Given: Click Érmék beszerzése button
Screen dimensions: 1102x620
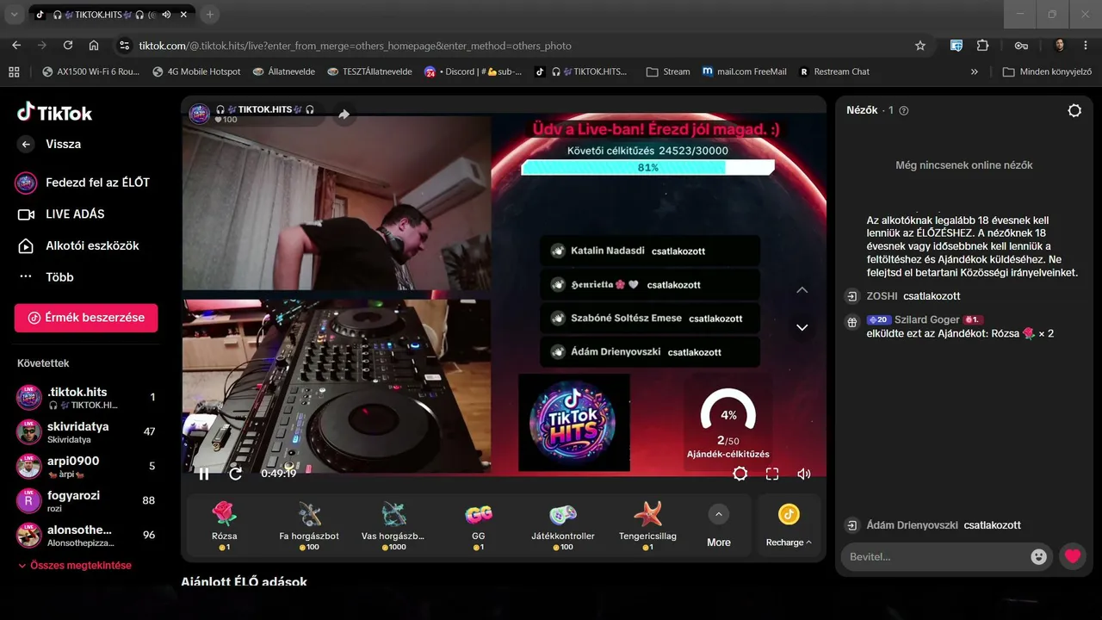Looking at the screenshot, I should [x=86, y=318].
